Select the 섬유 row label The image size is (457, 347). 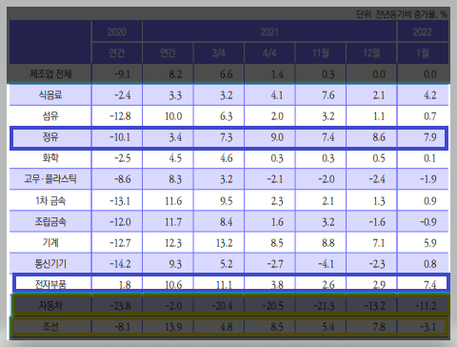coord(50,116)
